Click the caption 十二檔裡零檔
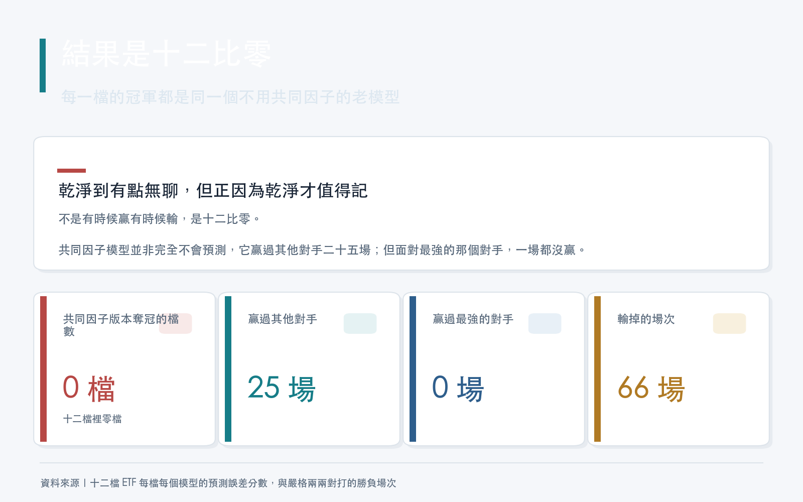803x502 pixels. tap(92, 419)
